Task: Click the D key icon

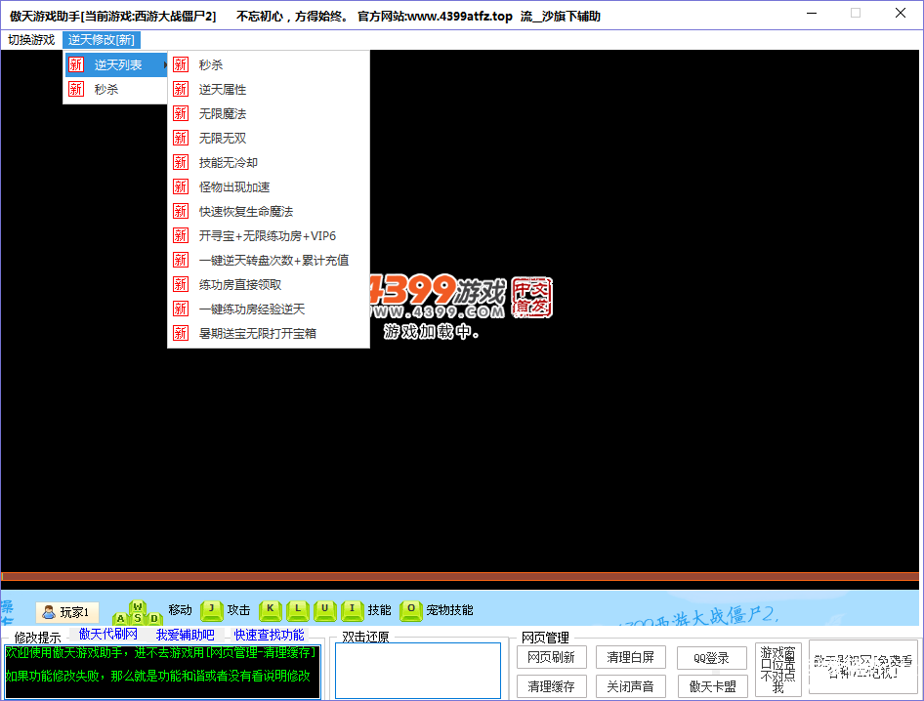Action: [154, 618]
